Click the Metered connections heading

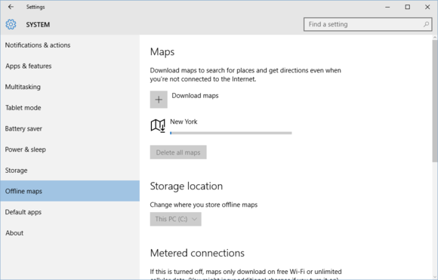click(197, 253)
